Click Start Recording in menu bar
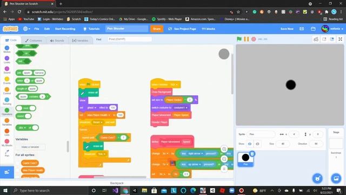This screenshot has height=195, width=346. (65, 29)
